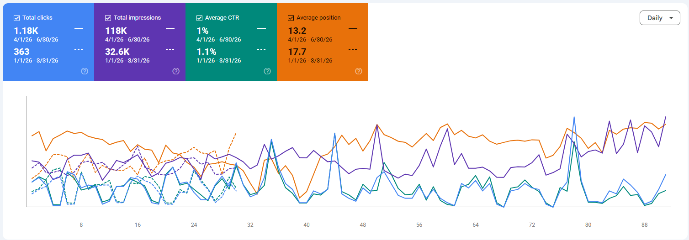
Task: Click x-axis label 16
Action: click(138, 225)
